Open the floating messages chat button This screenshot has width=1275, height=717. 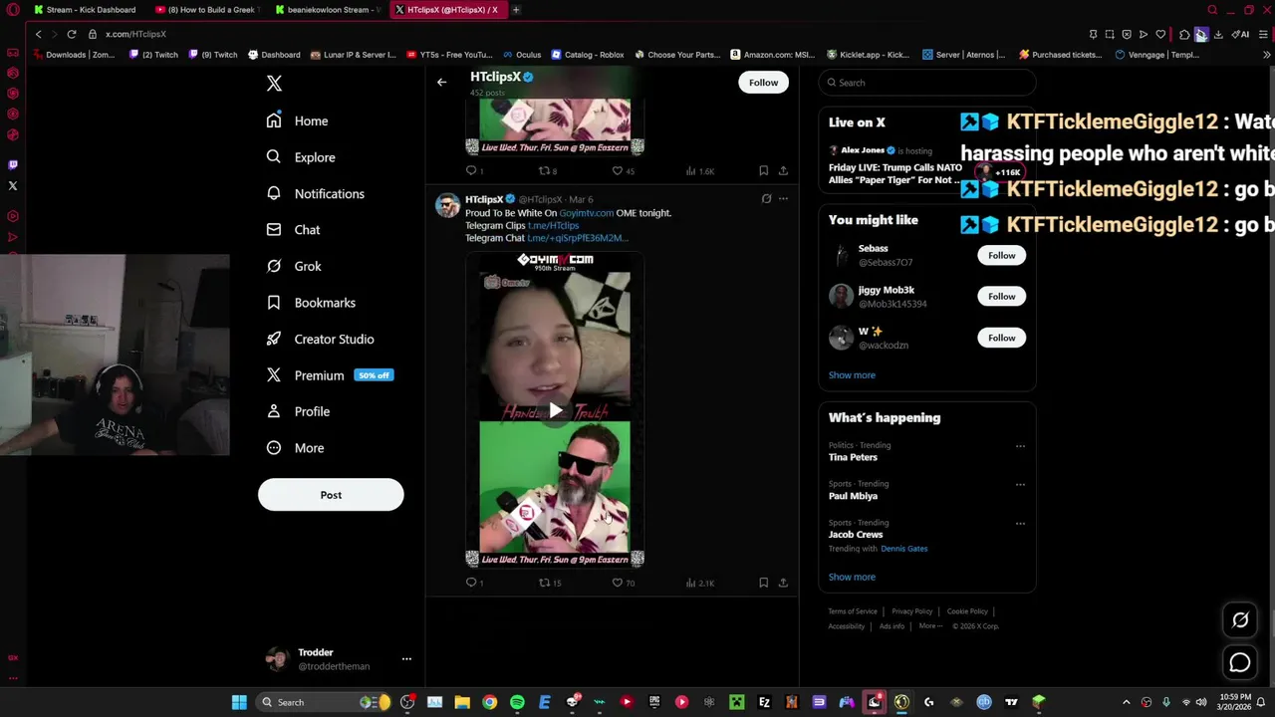[x=1240, y=662]
